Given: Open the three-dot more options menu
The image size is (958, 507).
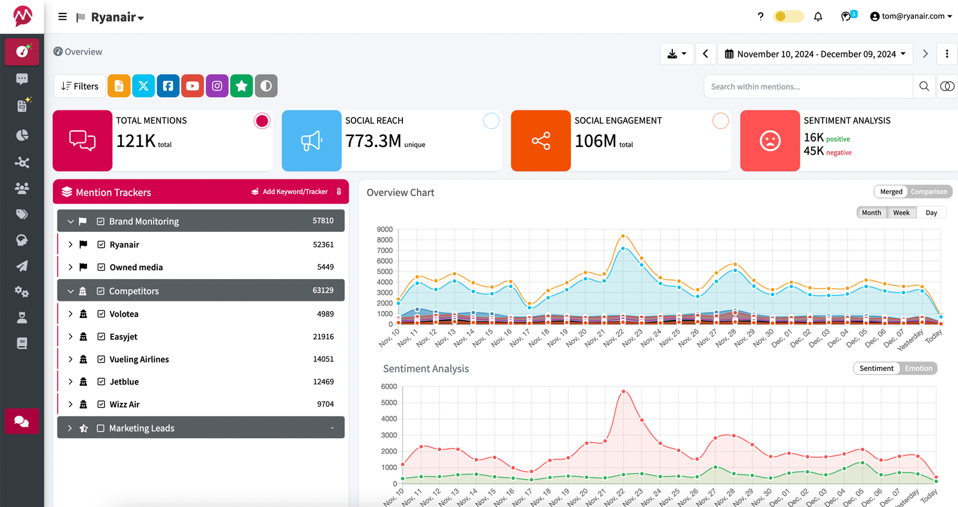Looking at the screenshot, I should tap(947, 54).
